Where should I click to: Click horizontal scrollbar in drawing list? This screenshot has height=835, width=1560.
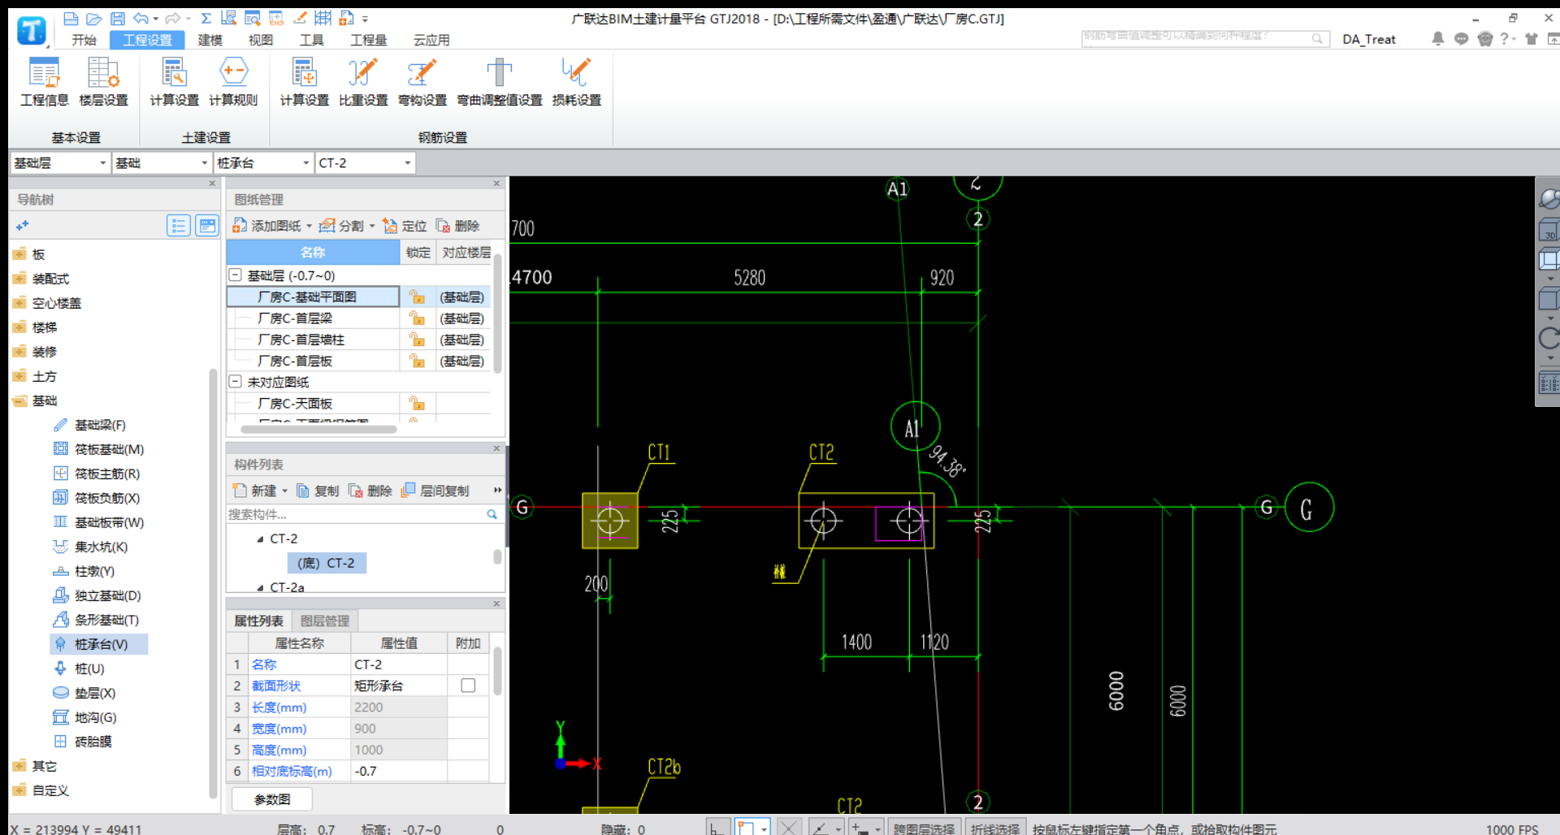(x=318, y=429)
